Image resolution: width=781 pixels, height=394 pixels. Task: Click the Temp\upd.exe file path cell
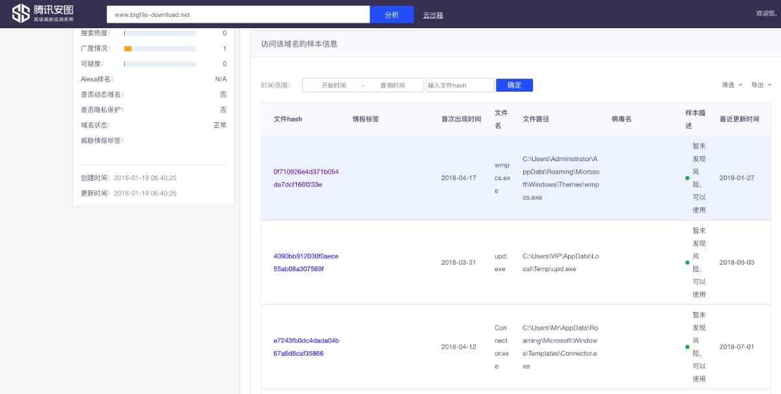point(561,263)
